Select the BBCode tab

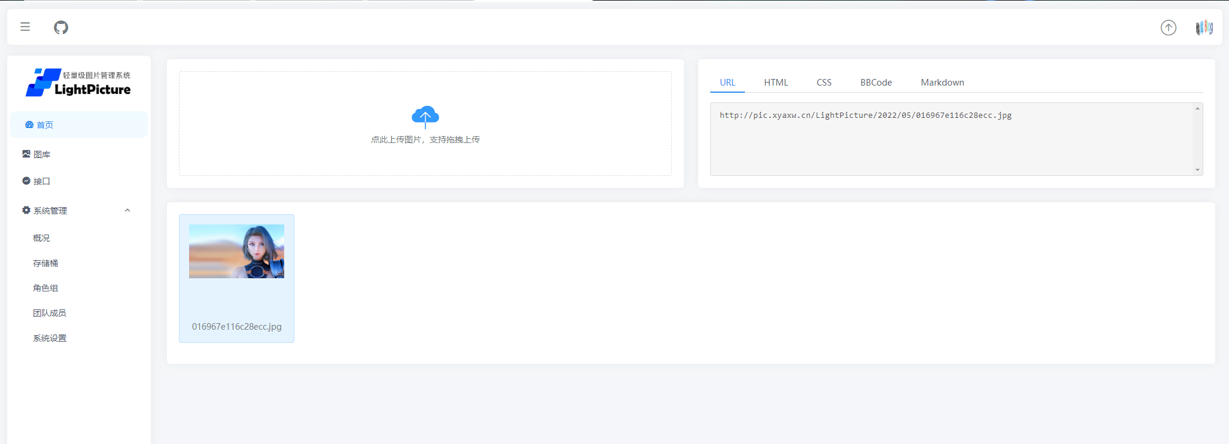pos(875,83)
